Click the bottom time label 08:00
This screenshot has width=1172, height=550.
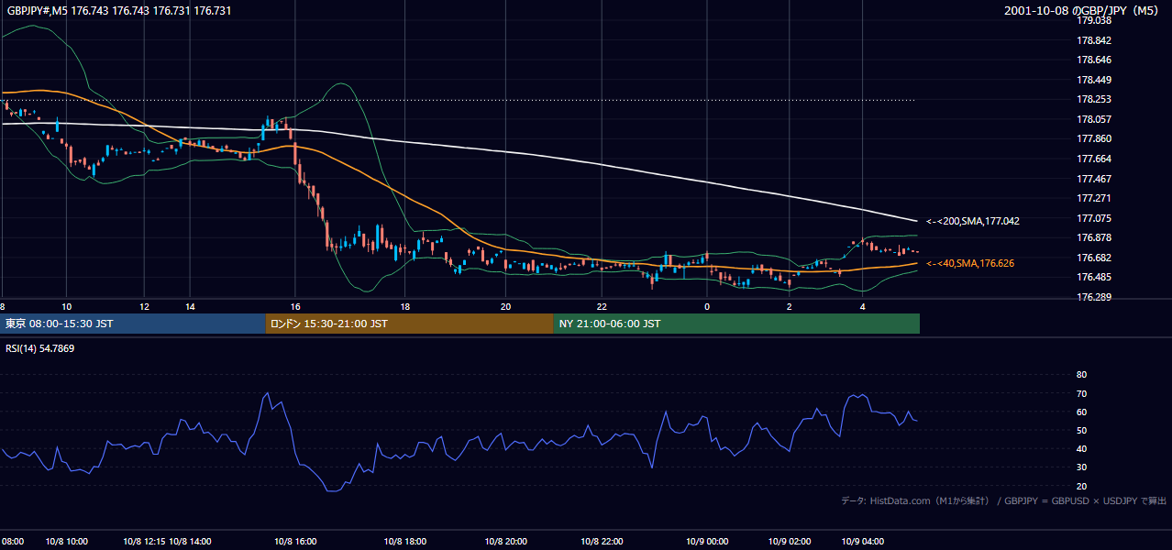coord(12,542)
